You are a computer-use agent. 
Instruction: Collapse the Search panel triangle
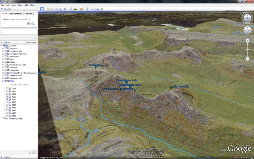pos(2,9)
